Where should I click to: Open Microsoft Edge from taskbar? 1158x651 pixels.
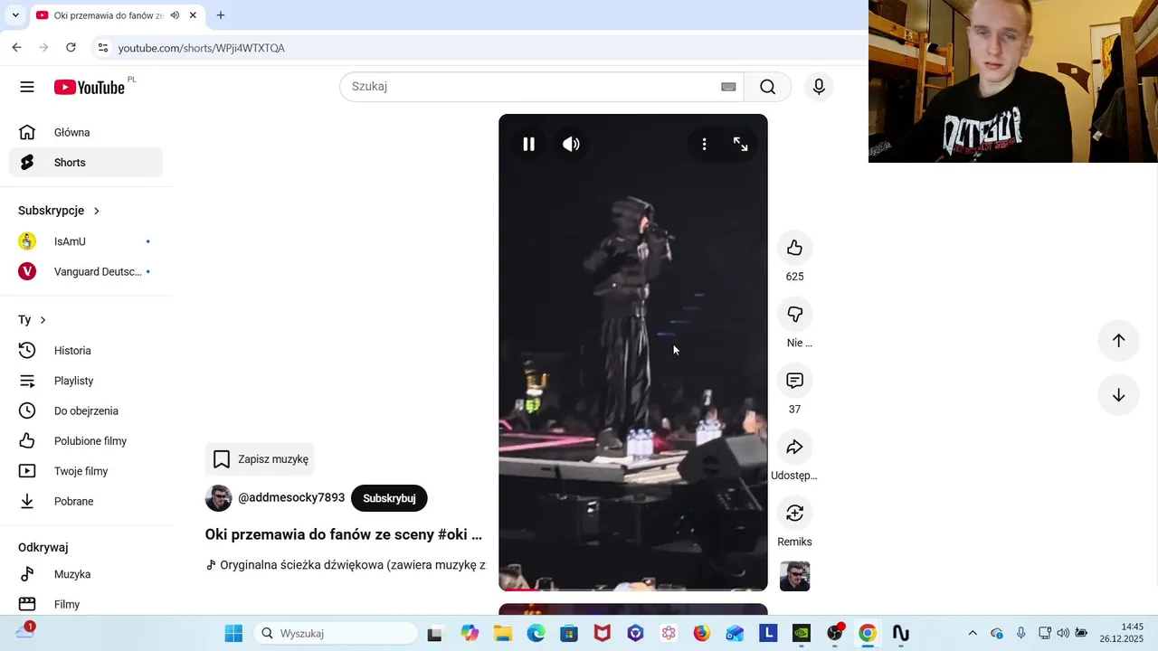(536, 633)
